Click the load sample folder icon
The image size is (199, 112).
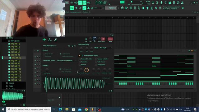pyautogui.click(x=69, y=46)
